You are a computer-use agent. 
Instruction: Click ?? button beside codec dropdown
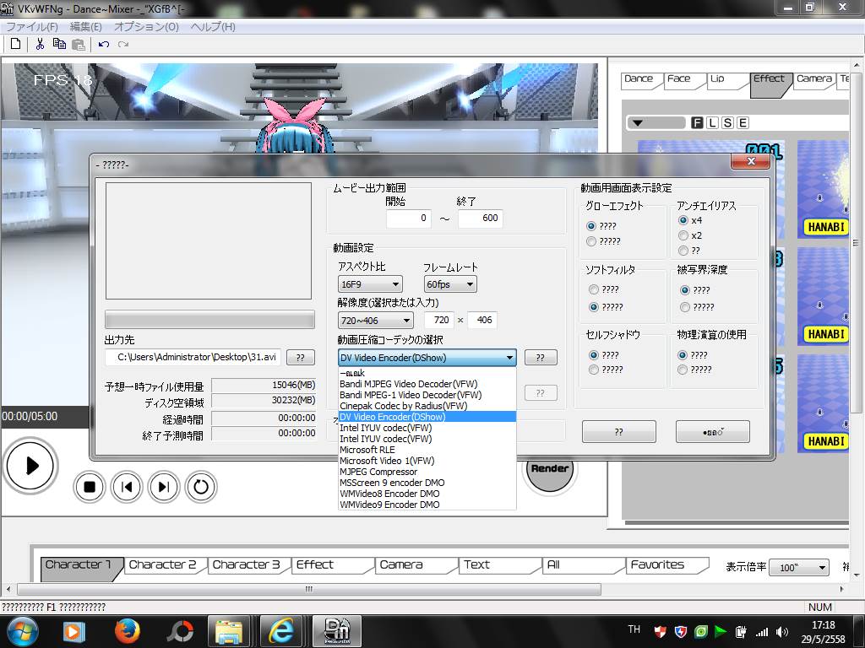coord(540,358)
